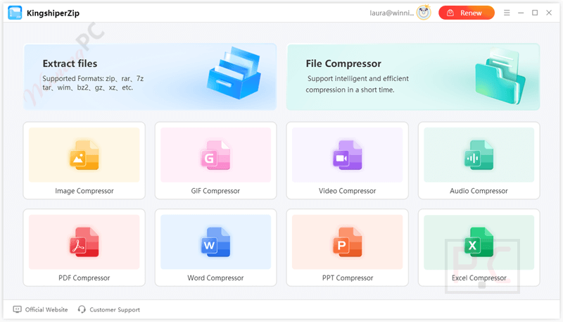Click the account email laura@winni...
This screenshot has height=322, width=563.
pyautogui.click(x=392, y=13)
